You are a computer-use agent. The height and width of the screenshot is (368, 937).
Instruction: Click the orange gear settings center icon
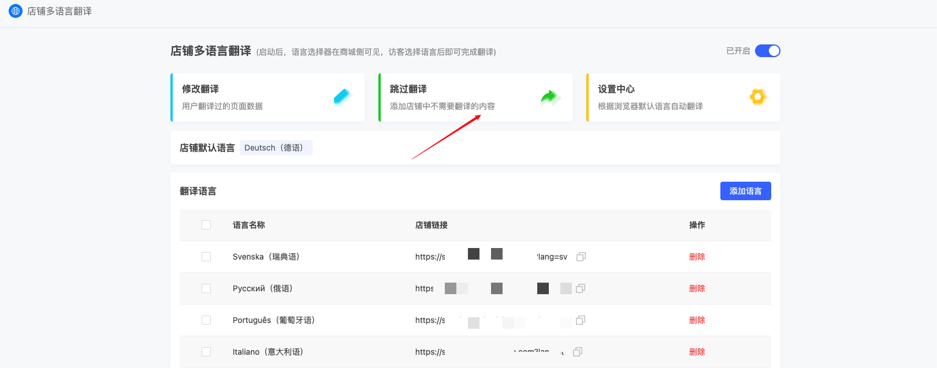point(757,97)
